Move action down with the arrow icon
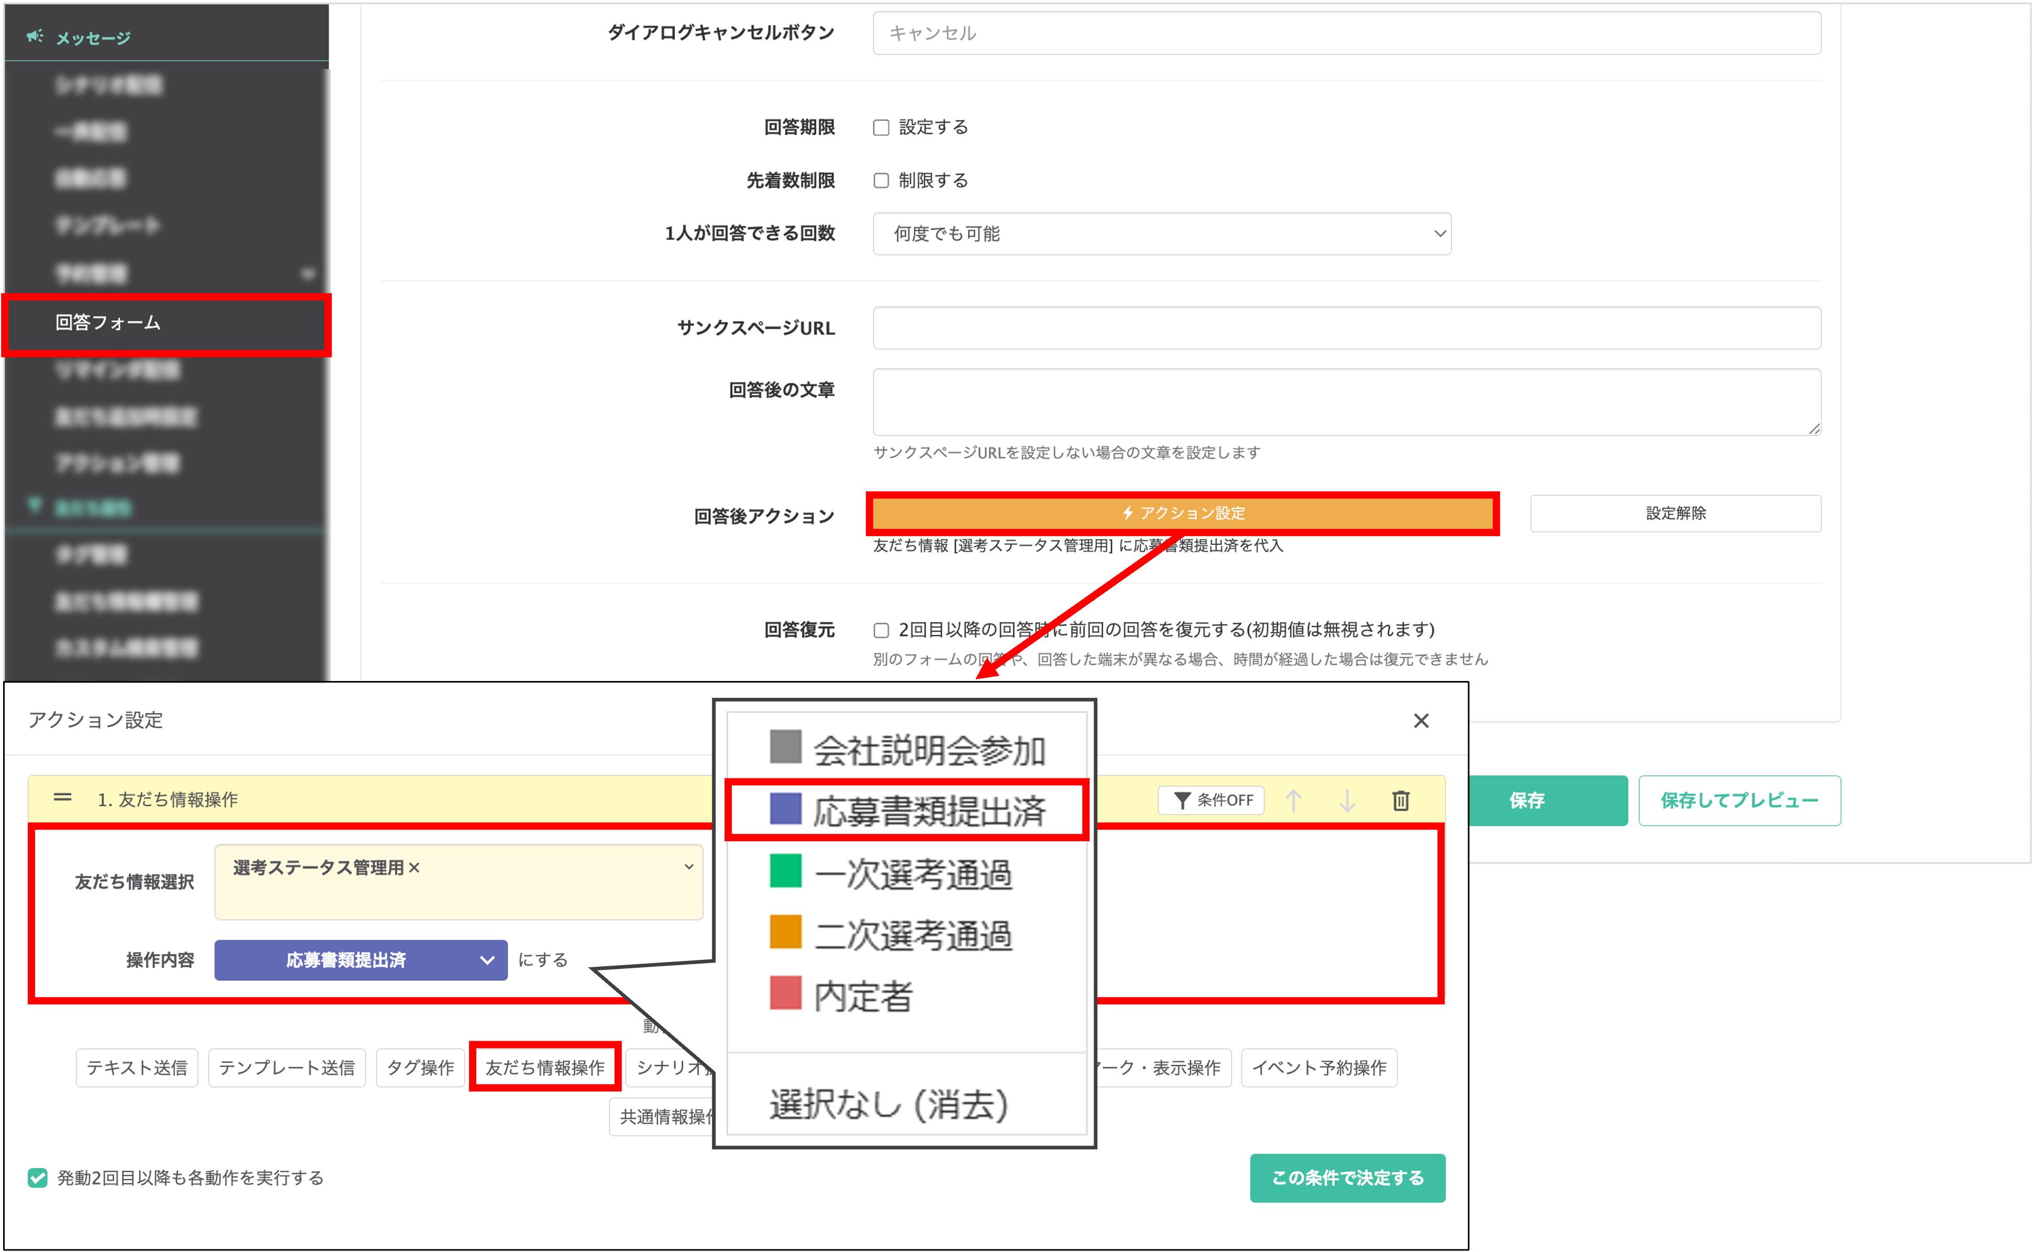The width and height of the screenshot is (2034, 1252). [1348, 800]
